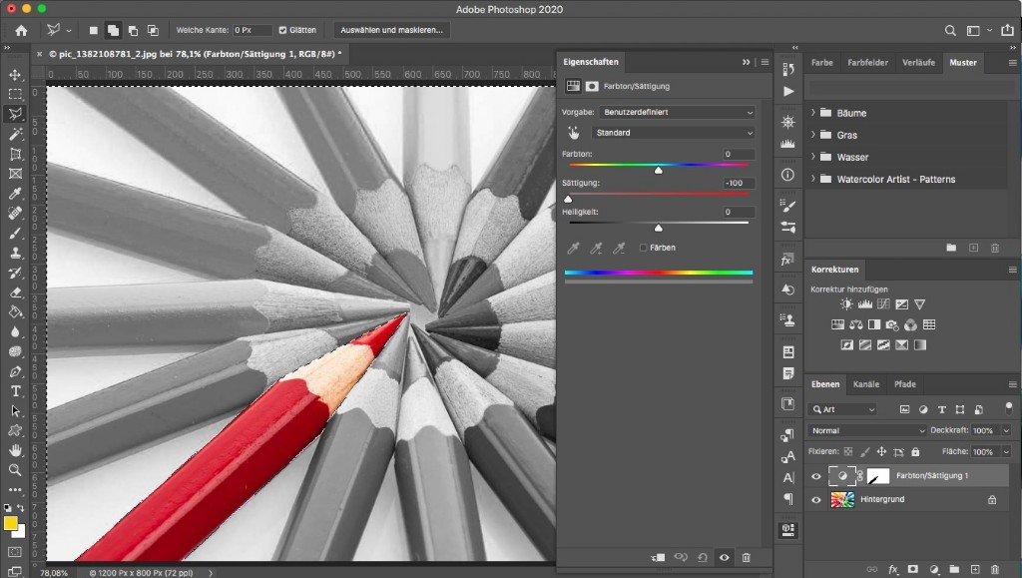1022x578 pixels.
Task: Select the Hand tool
Action: (15, 450)
